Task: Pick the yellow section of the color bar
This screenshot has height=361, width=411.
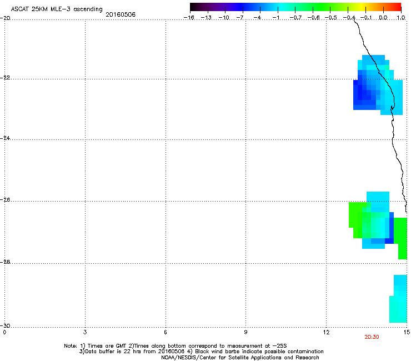Action: point(363,7)
